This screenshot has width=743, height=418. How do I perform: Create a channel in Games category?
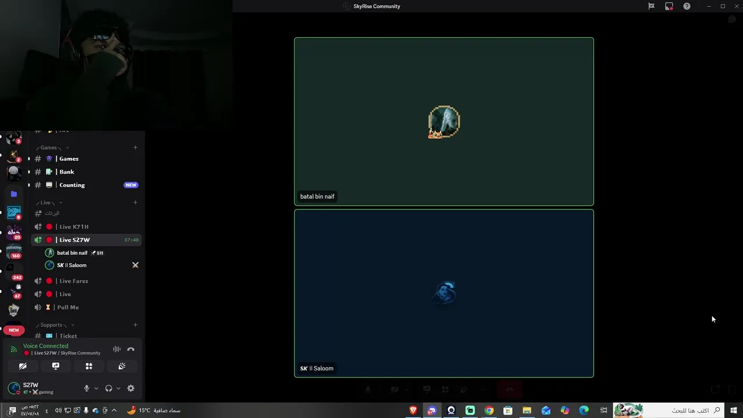135,147
